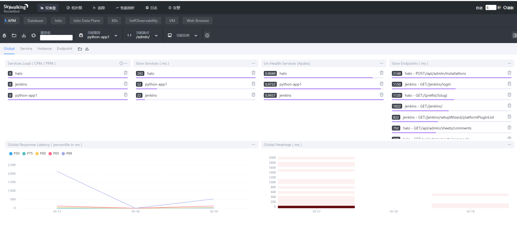Copy python-app1 name in Slow Services
Viewport: 517px width, 225px height.
point(253,84)
